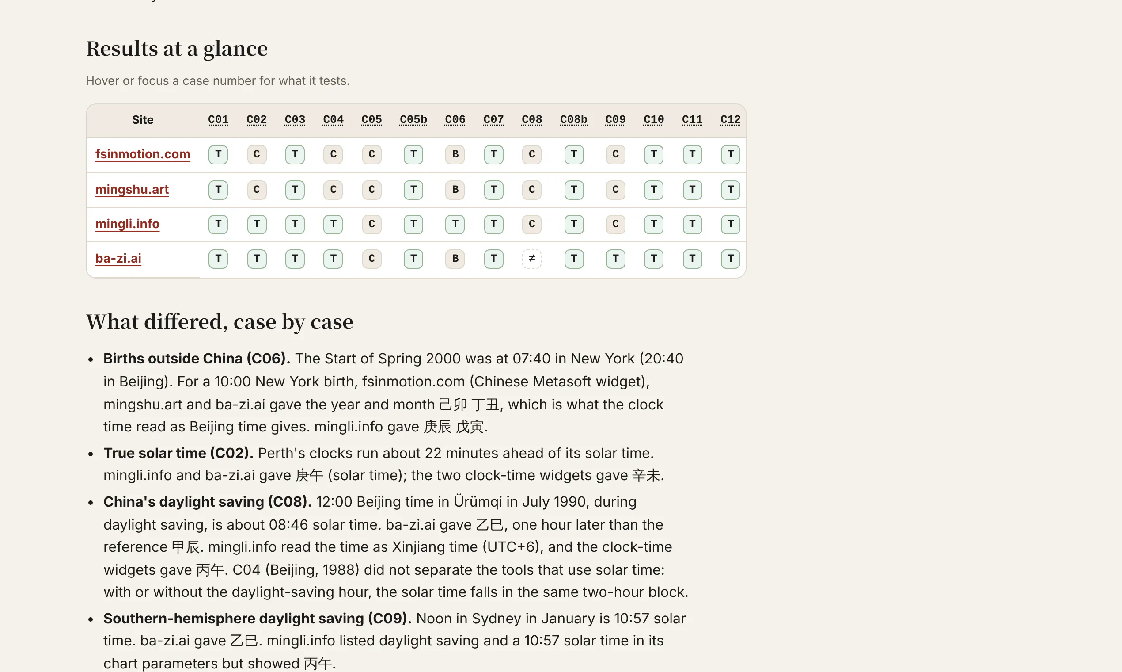Click the C09 column header

(x=615, y=119)
